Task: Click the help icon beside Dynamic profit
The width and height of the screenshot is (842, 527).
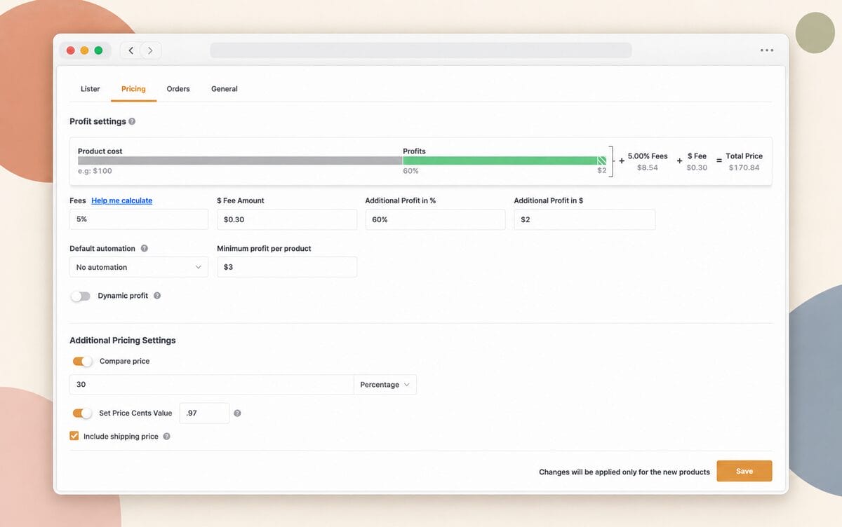Action: [157, 296]
